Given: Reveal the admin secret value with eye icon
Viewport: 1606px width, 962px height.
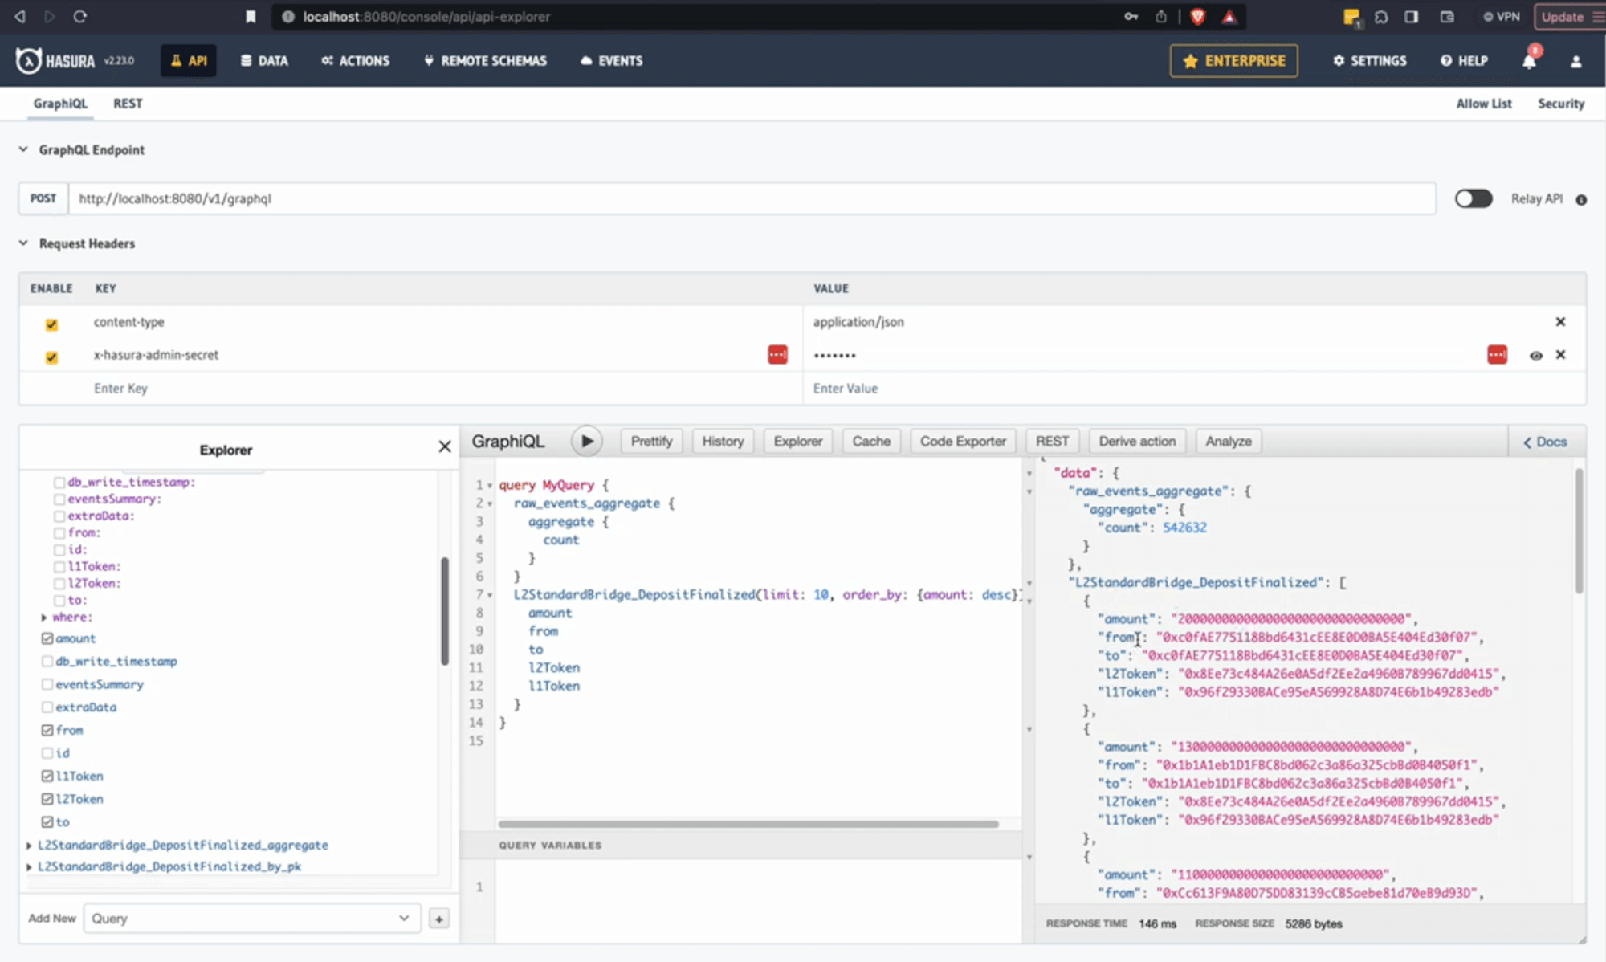Looking at the screenshot, I should [1536, 355].
